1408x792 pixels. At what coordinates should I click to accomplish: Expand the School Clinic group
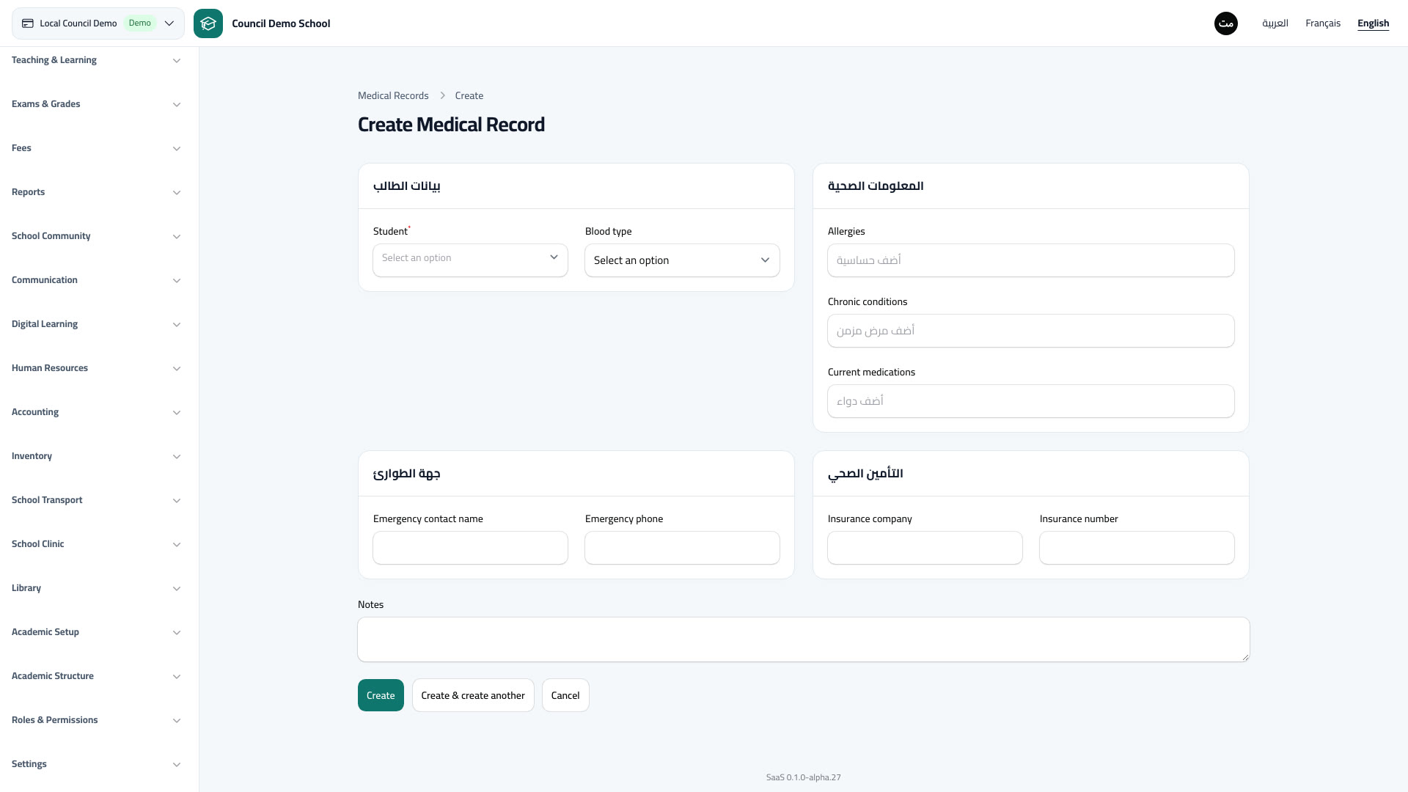coord(96,544)
